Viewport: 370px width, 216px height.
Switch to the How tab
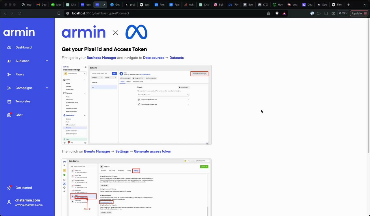pos(278,5)
